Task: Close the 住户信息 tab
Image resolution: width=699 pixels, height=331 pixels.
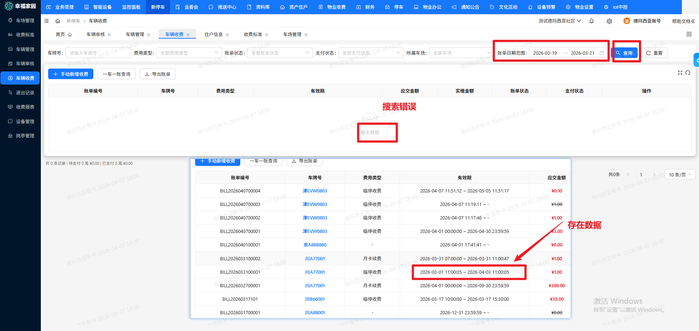Action: (228, 35)
